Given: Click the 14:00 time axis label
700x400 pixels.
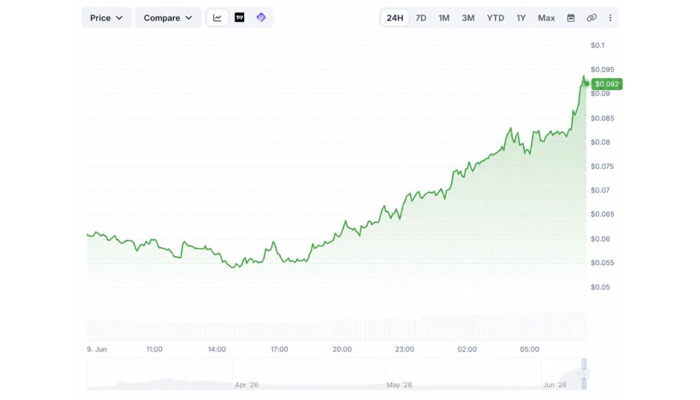Looking at the screenshot, I should (x=217, y=349).
